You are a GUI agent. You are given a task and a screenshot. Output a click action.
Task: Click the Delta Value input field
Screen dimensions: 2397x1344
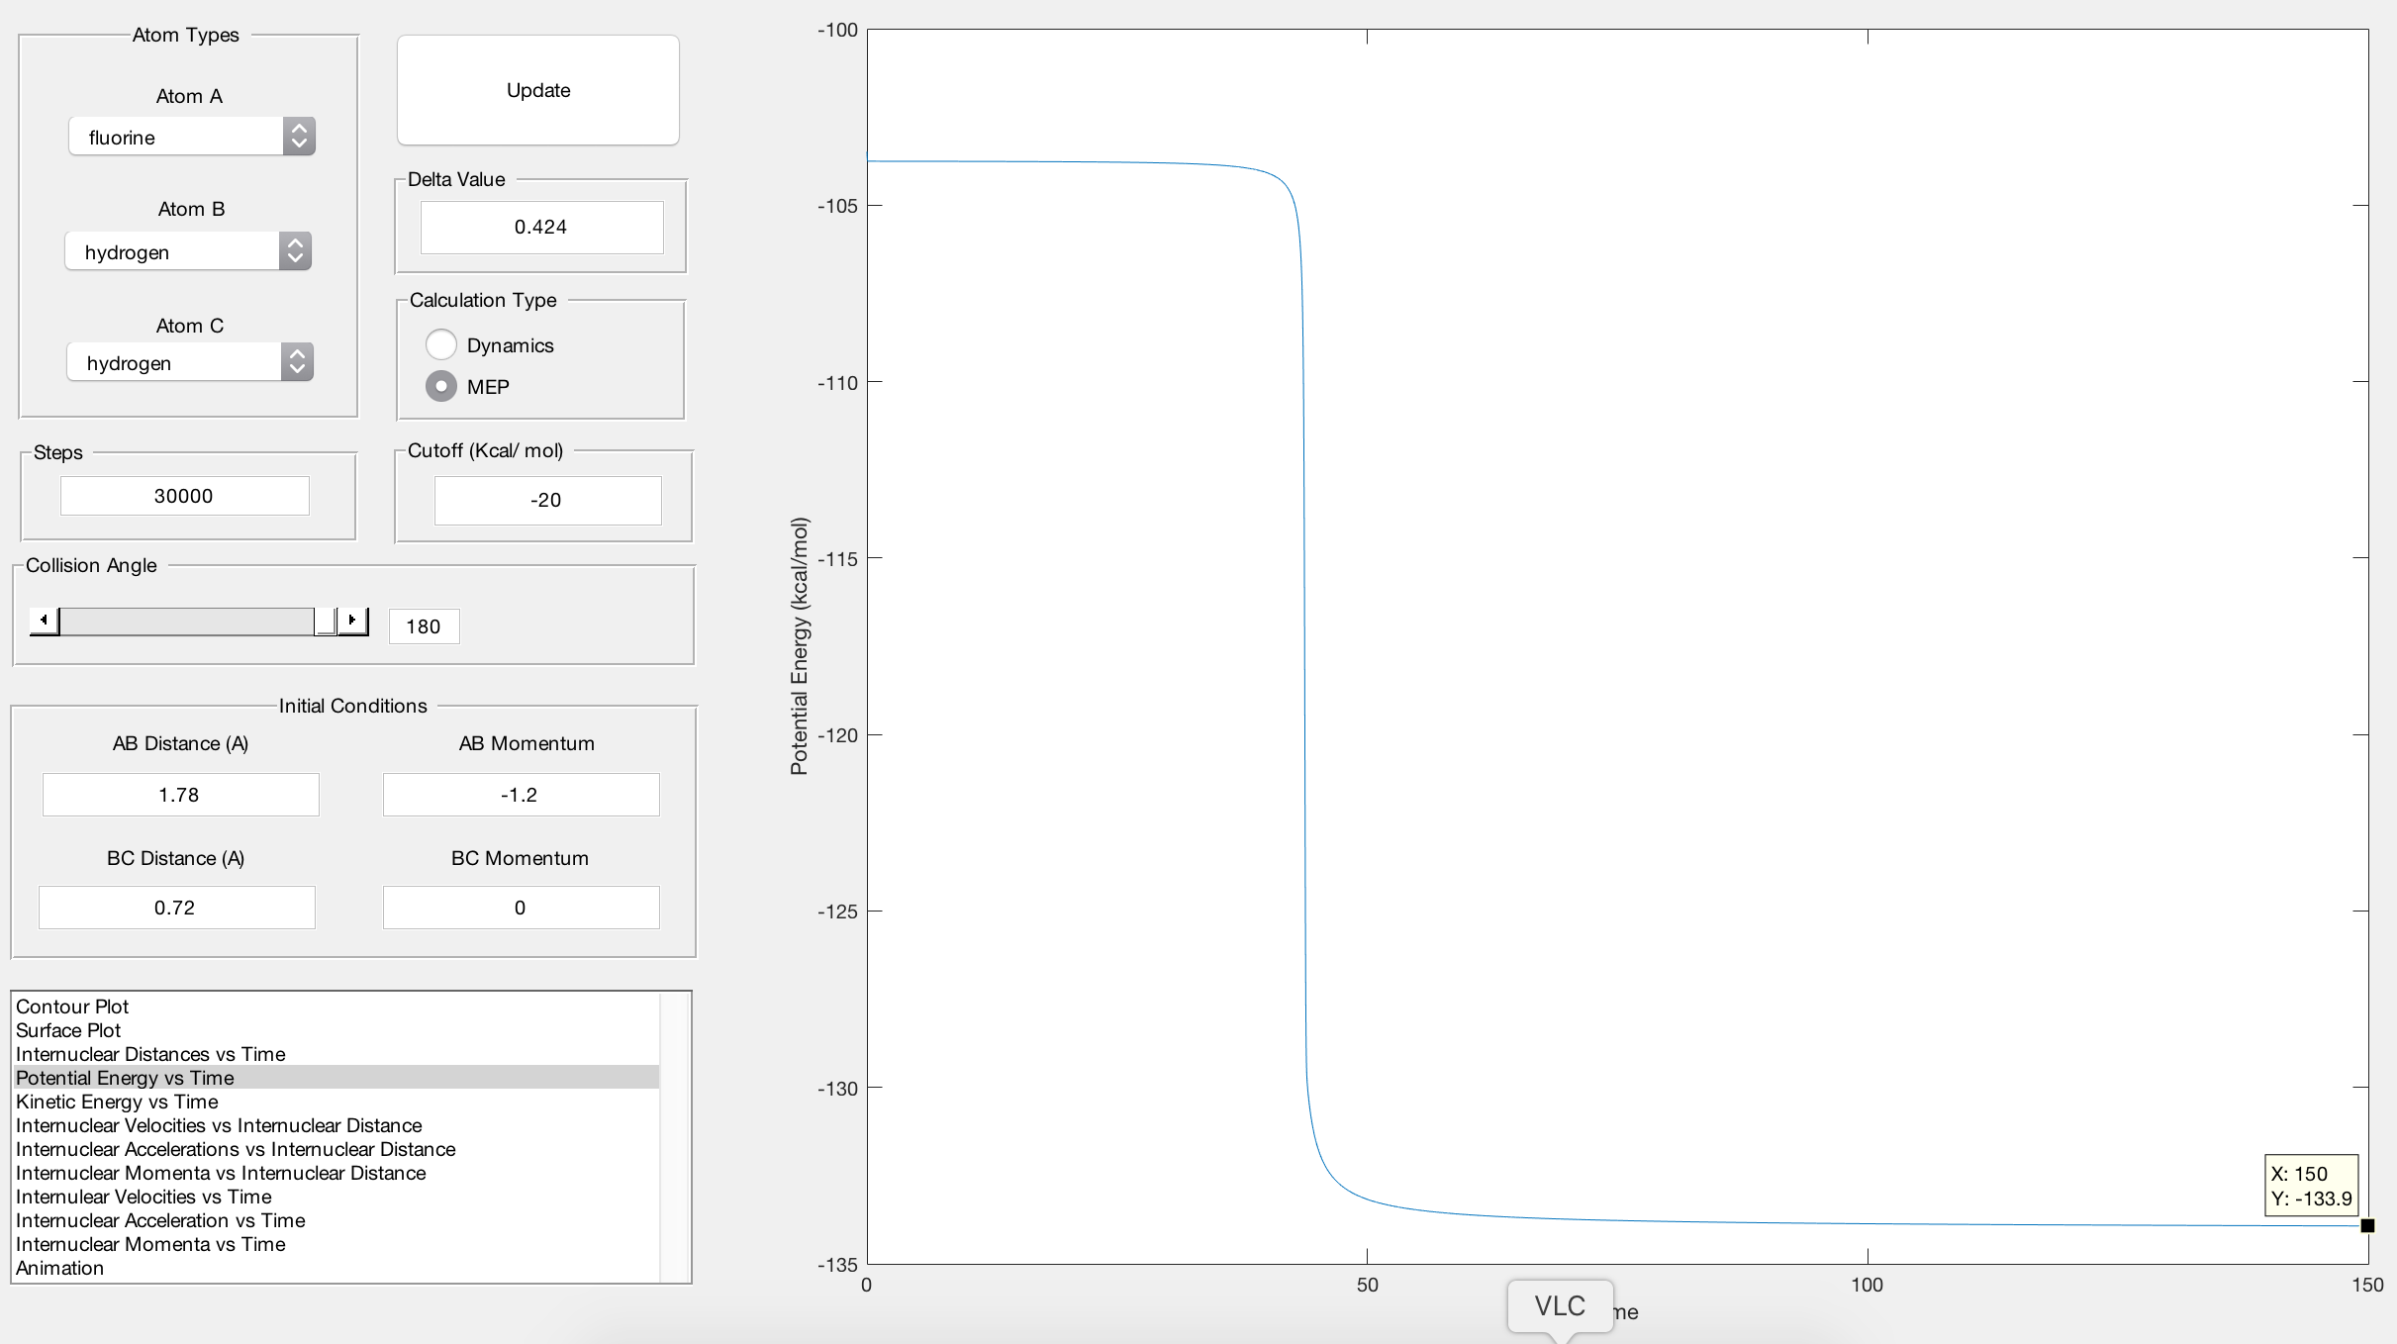click(541, 227)
